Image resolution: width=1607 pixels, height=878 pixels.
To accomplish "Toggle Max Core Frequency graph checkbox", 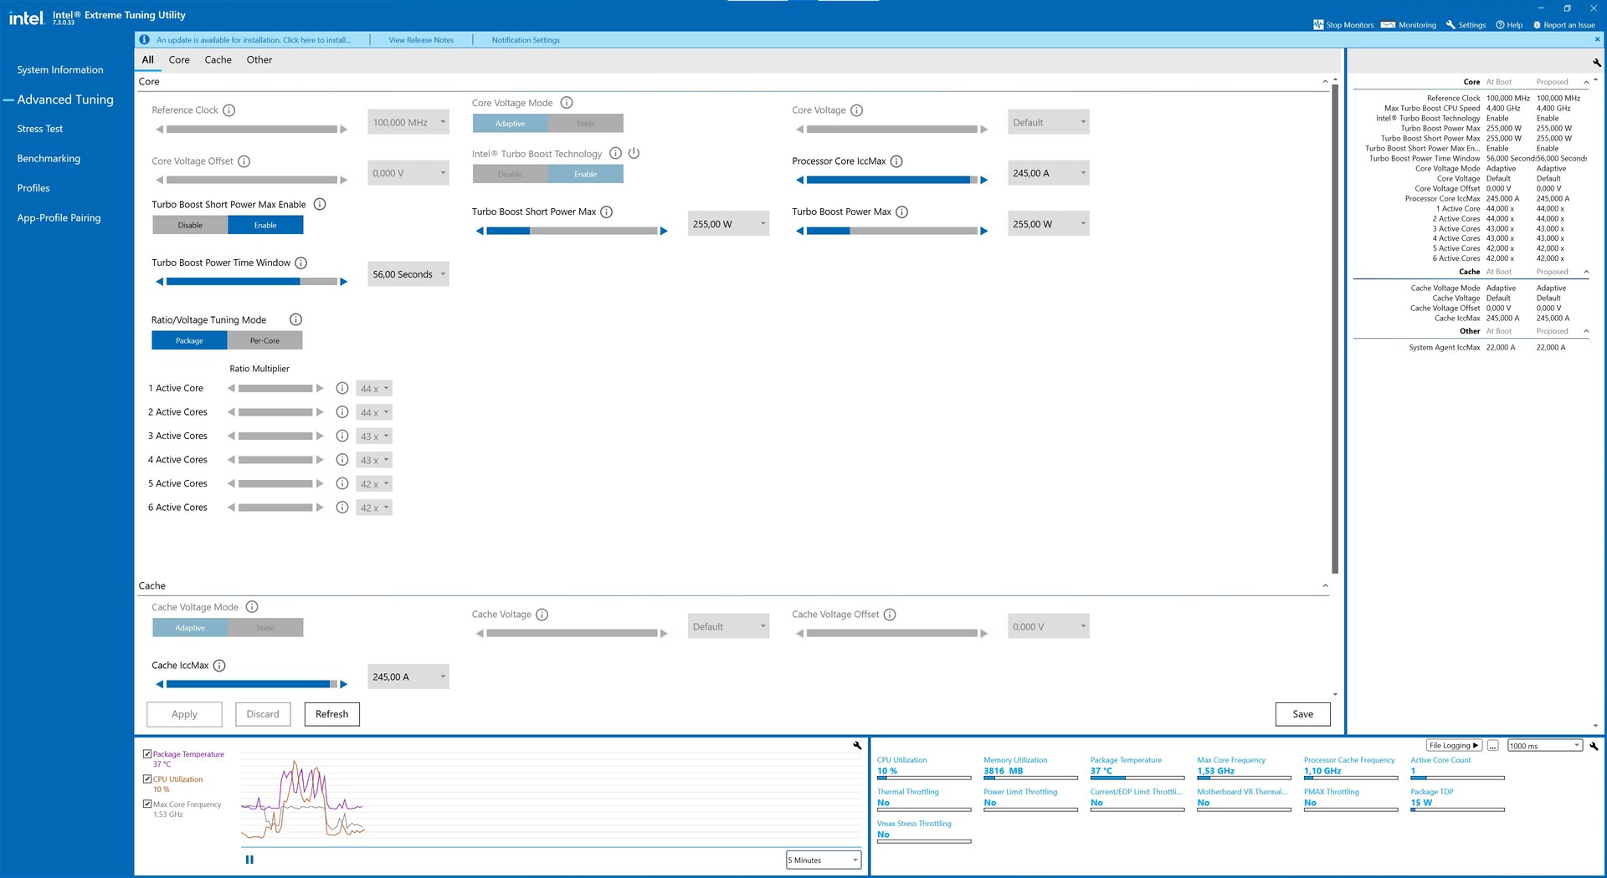I will tap(147, 804).
